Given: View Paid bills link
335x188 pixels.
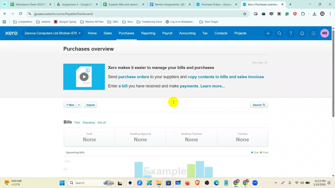Looking at the screenshot, I should (77, 122).
